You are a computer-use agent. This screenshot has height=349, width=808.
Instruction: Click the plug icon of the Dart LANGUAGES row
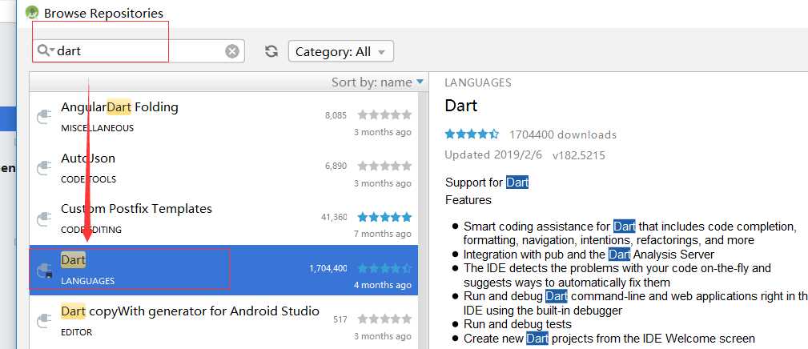coord(45,271)
